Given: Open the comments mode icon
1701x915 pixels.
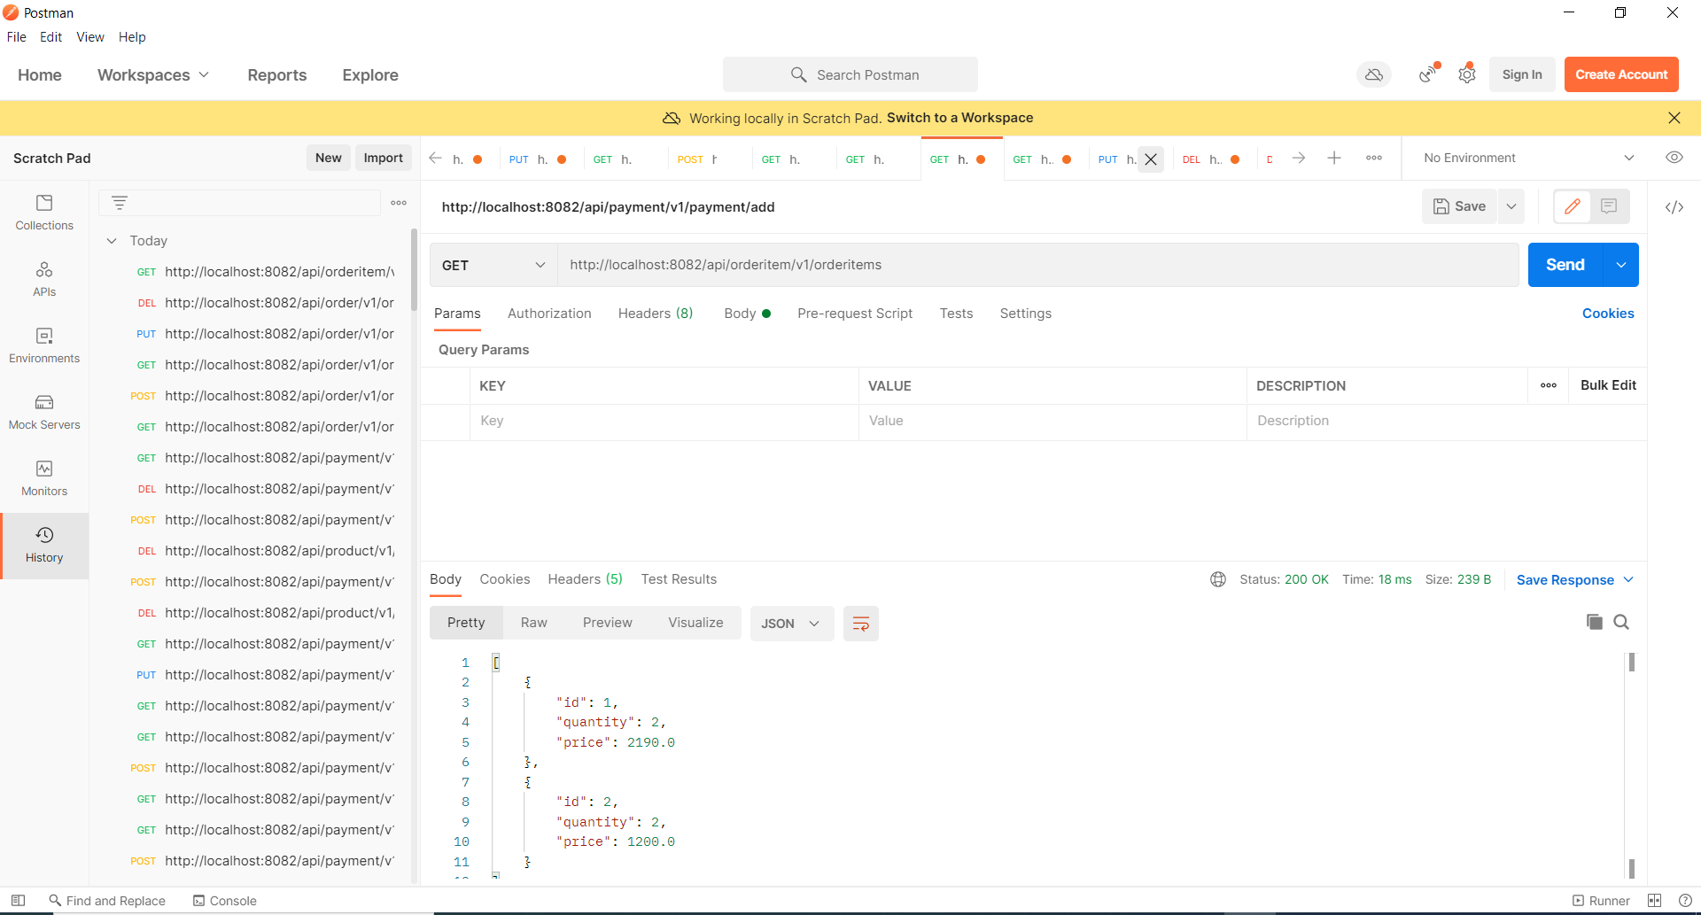Looking at the screenshot, I should [1609, 206].
